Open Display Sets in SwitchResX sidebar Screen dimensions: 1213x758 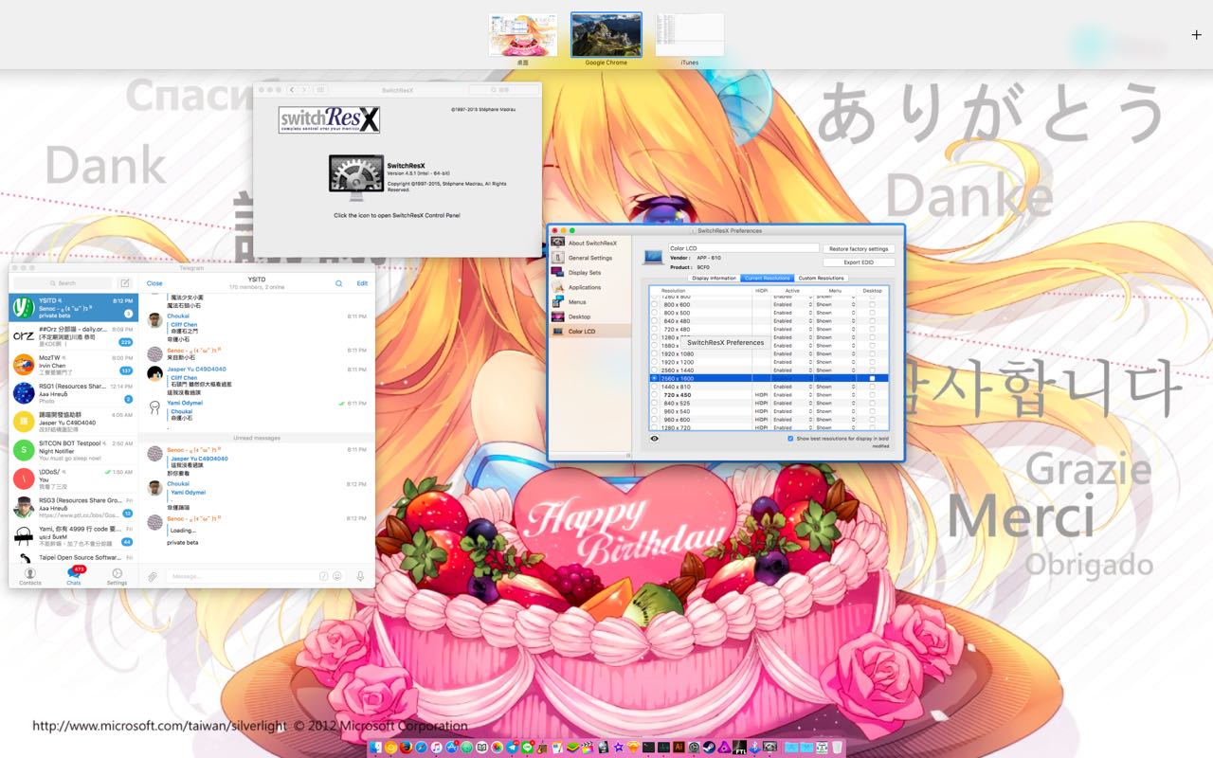[x=590, y=273]
